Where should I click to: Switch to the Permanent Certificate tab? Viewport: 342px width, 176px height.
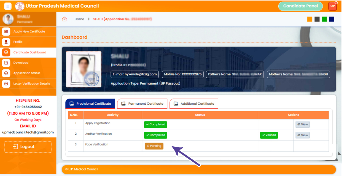click(x=142, y=104)
